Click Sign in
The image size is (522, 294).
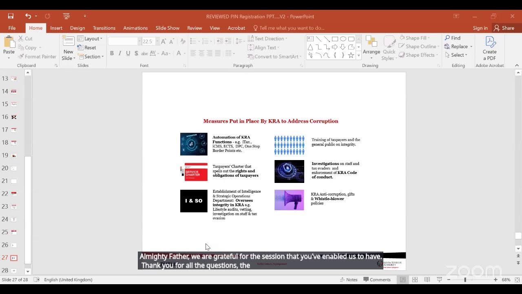480,28
